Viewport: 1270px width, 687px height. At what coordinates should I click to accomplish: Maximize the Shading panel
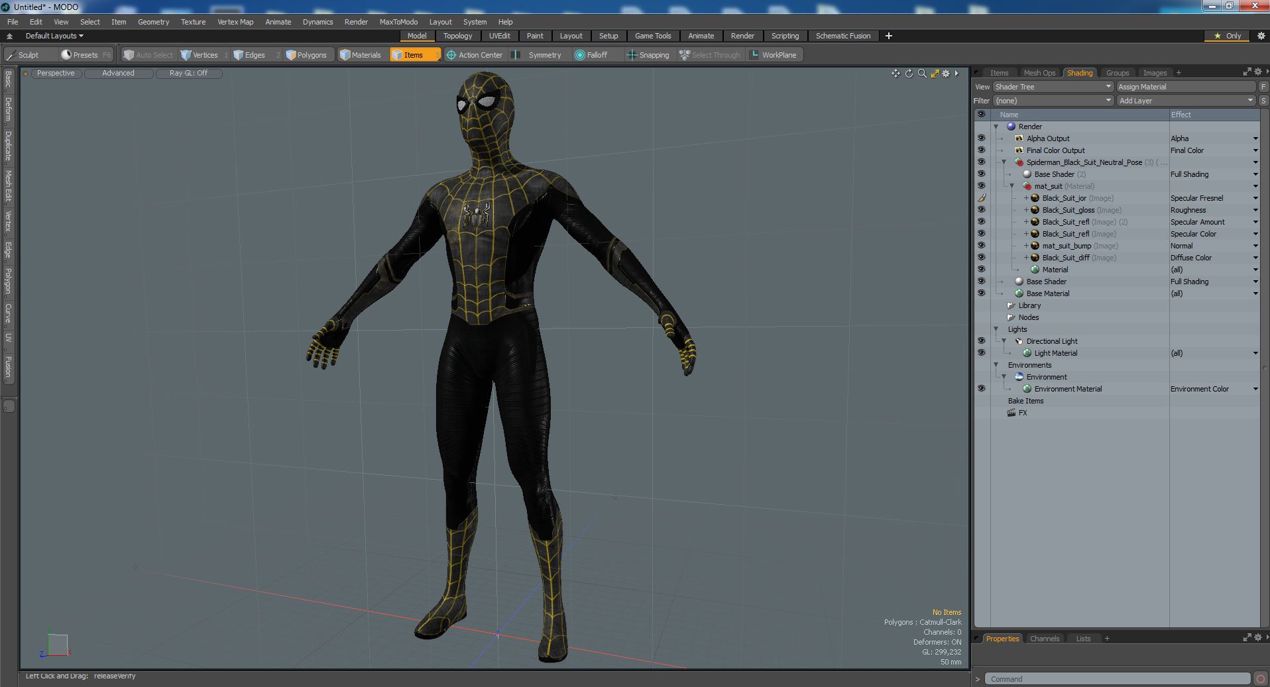1247,72
